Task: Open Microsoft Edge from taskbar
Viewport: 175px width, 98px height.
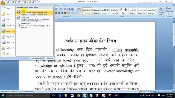Action: coord(60,96)
